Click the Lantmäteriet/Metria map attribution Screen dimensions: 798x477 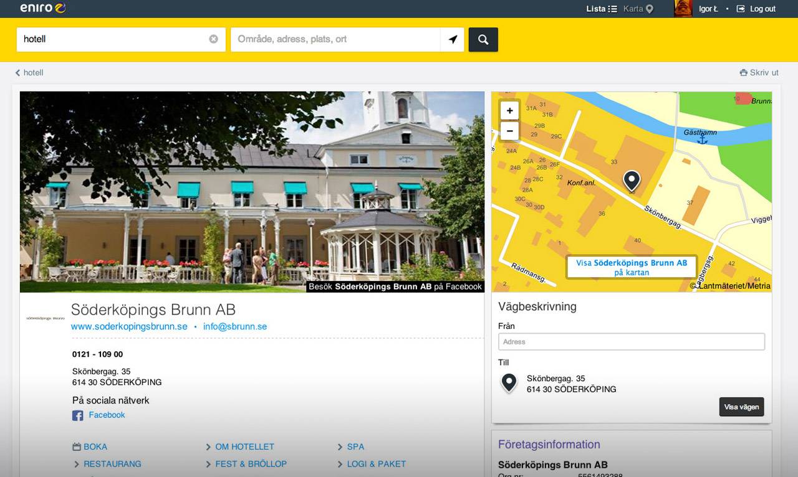[x=730, y=286]
